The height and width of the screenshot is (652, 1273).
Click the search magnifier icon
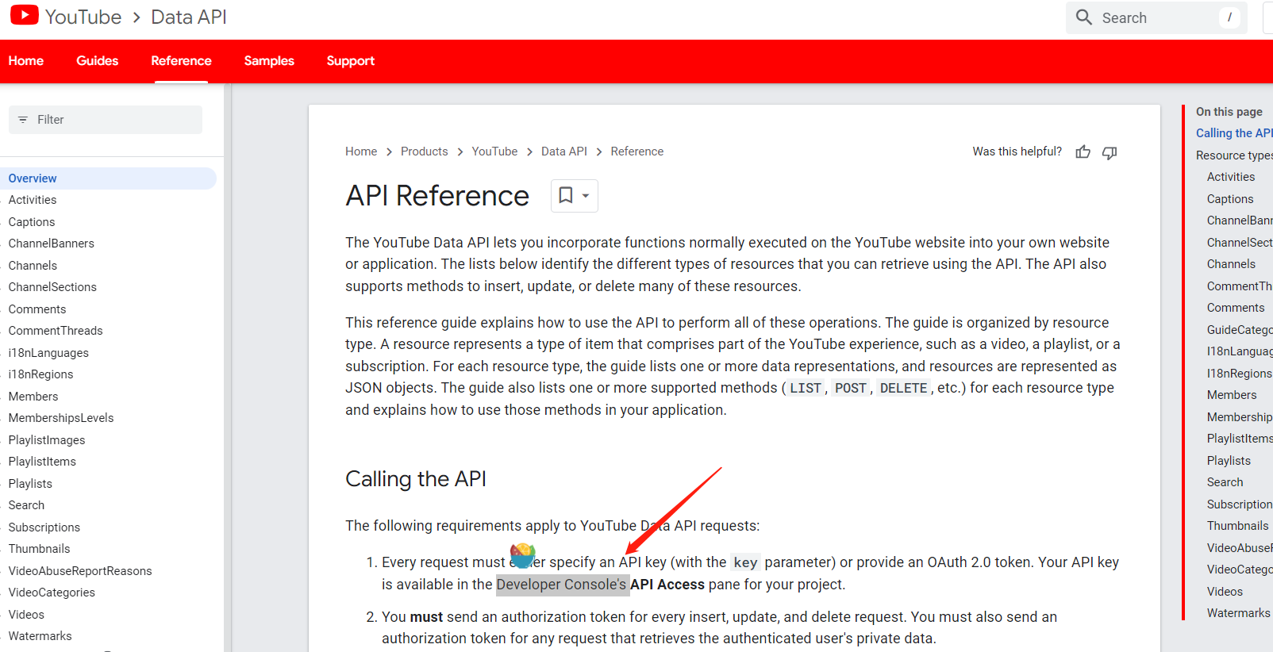[x=1084, y=17]
